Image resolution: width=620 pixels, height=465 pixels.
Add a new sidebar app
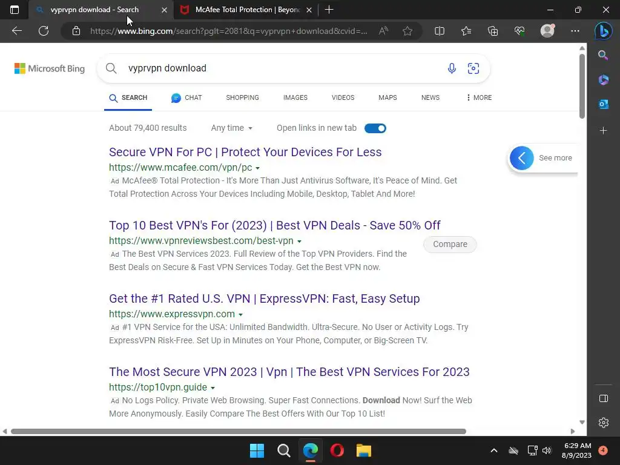tap(603, 131)
